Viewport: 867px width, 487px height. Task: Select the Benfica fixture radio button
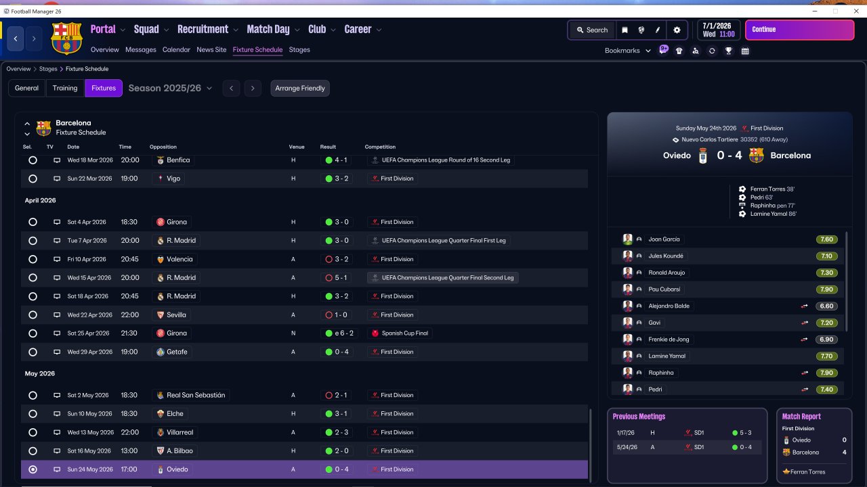[33, 160]
